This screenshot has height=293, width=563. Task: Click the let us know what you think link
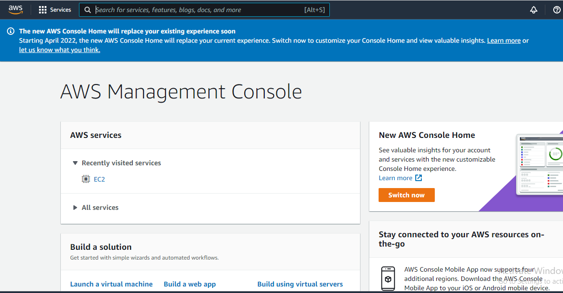point(59,50)
